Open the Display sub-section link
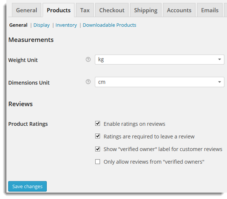 click(42, 25)
